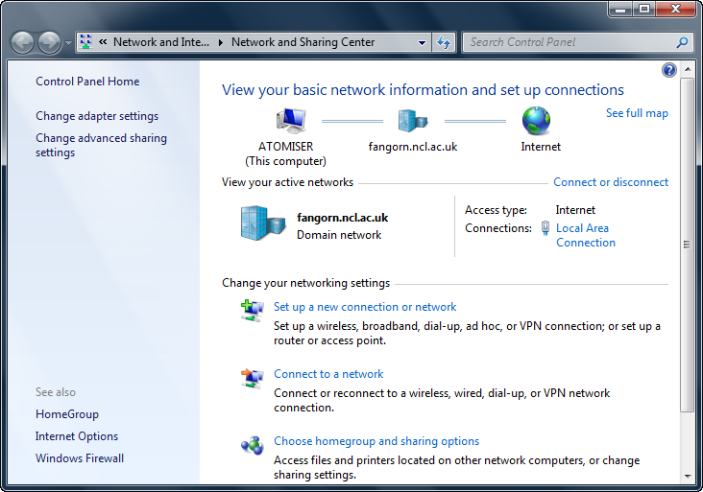
Task: Expand the breadcrumb double-chevron menu
Action: pos(101,42)
